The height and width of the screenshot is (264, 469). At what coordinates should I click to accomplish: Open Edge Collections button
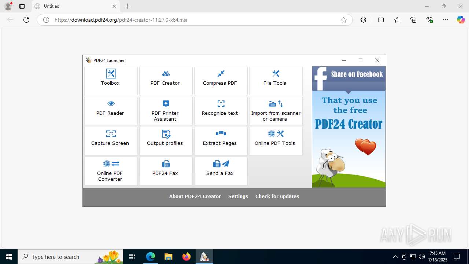click(x=413, y=20)
